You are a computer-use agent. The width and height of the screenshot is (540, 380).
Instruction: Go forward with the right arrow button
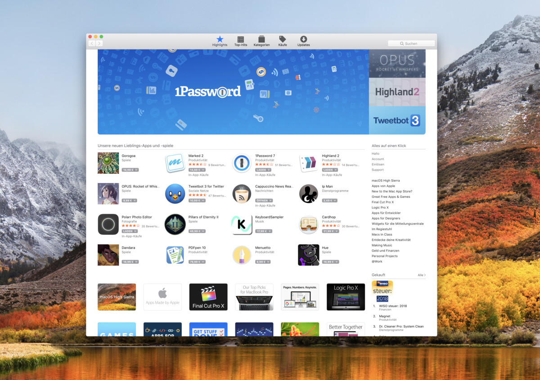coord(99,43)
